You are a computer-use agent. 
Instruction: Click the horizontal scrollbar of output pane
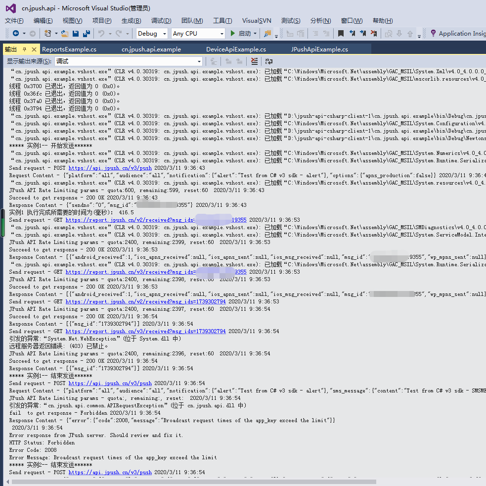[x=194, y=482]
